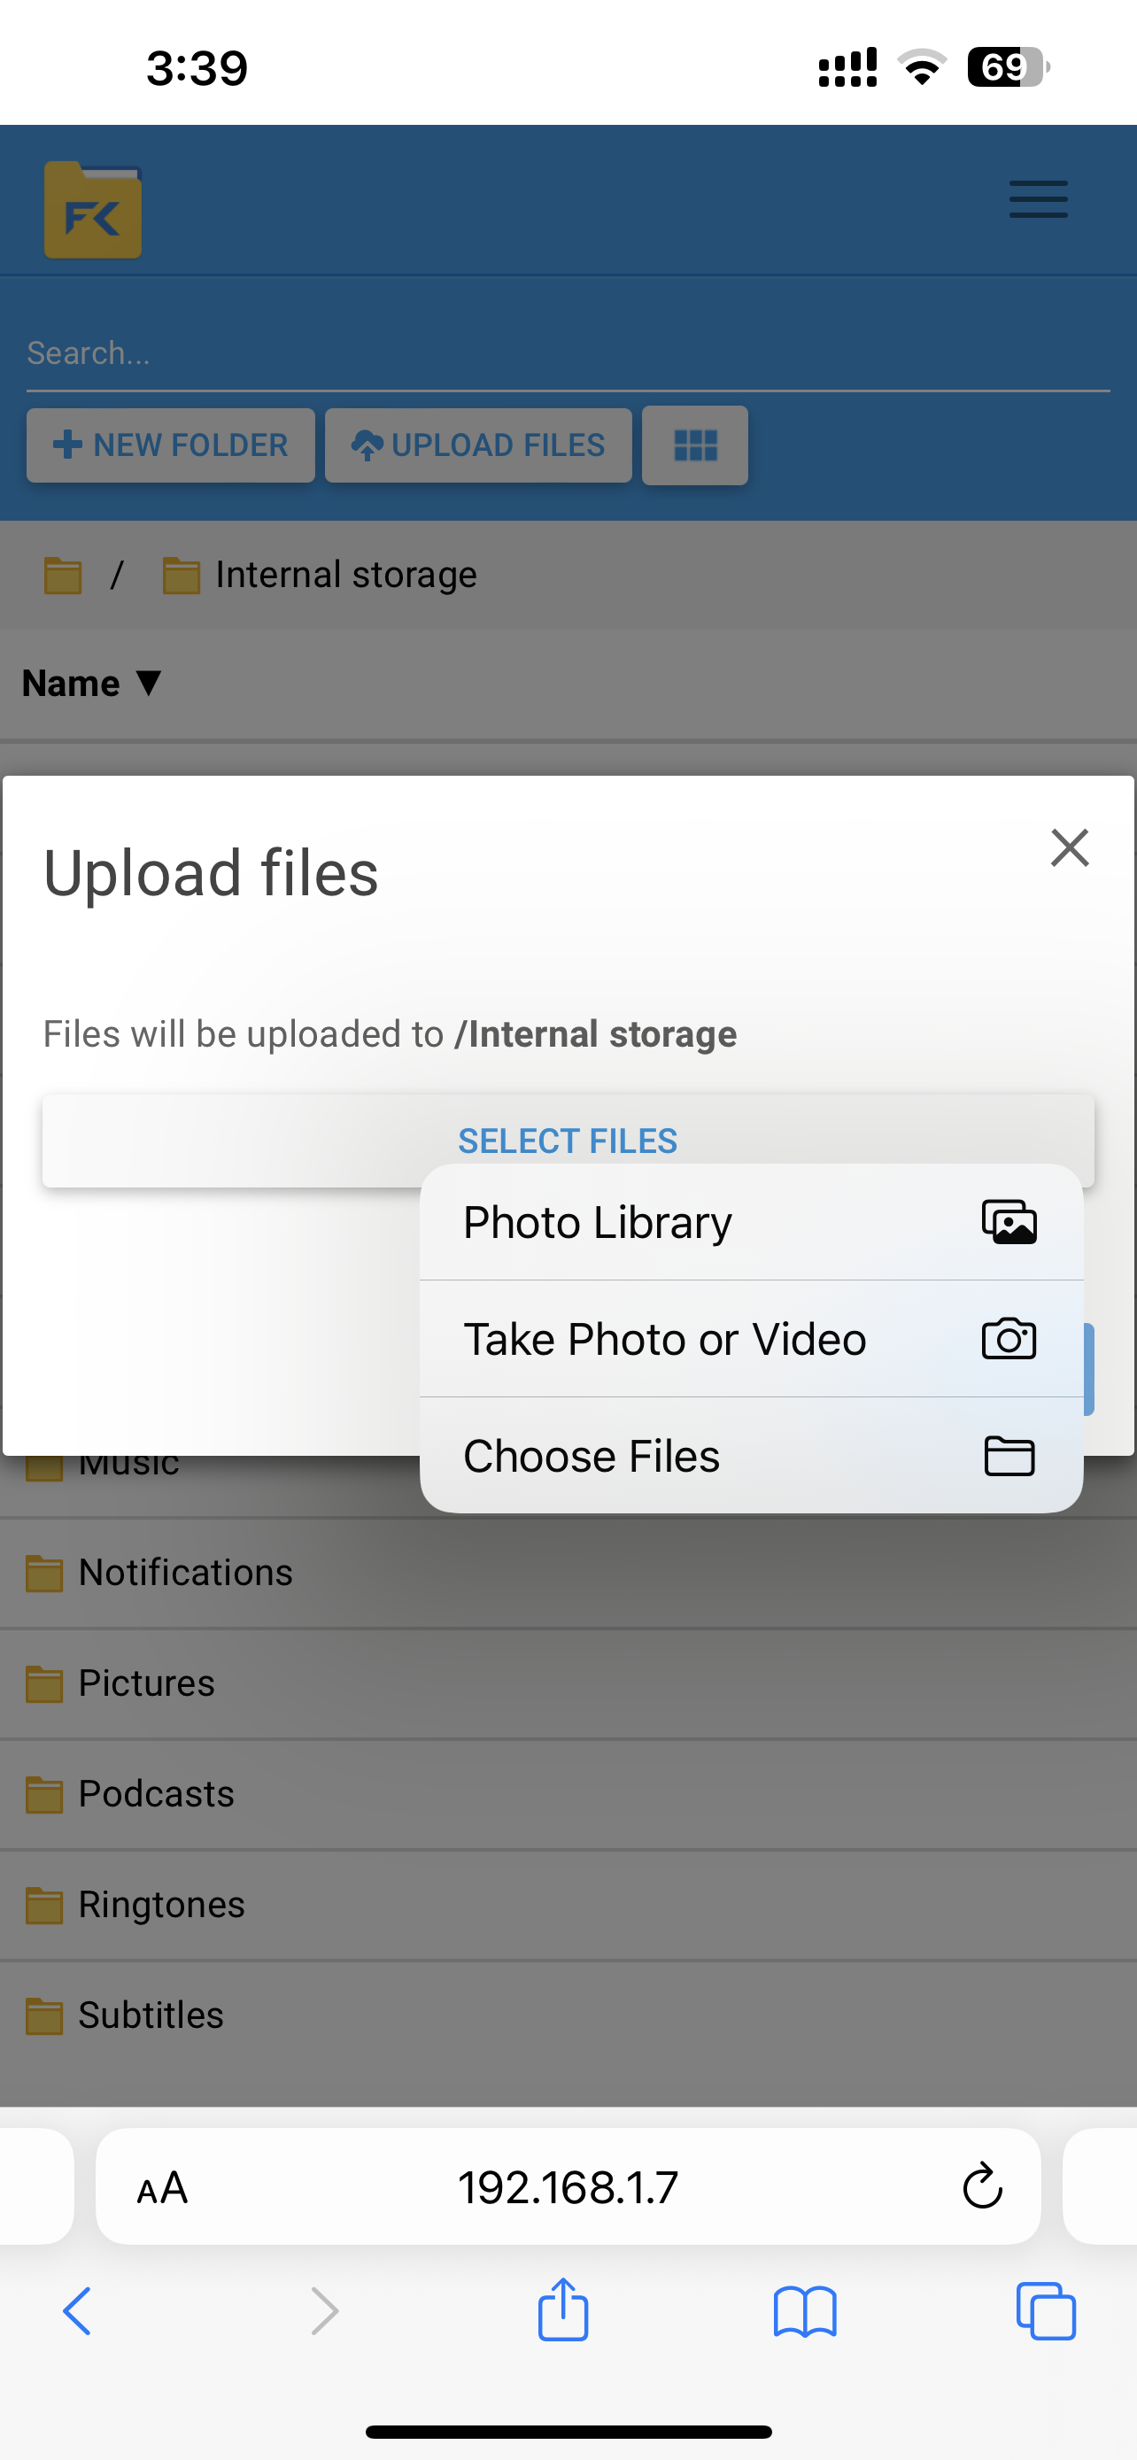1137x2460 pixels.
Task: Open Safari share sheet
Action: pos(563,2311)
